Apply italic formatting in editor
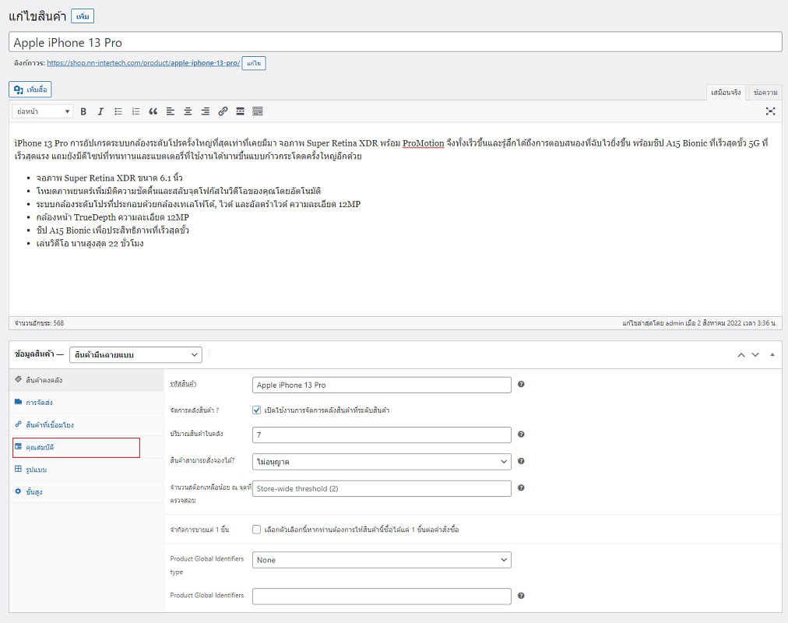This screenshot has width=788, height=623. click(100, 111)
